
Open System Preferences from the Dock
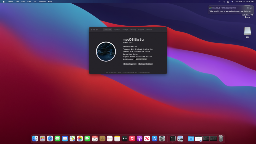tap(162, 139)
